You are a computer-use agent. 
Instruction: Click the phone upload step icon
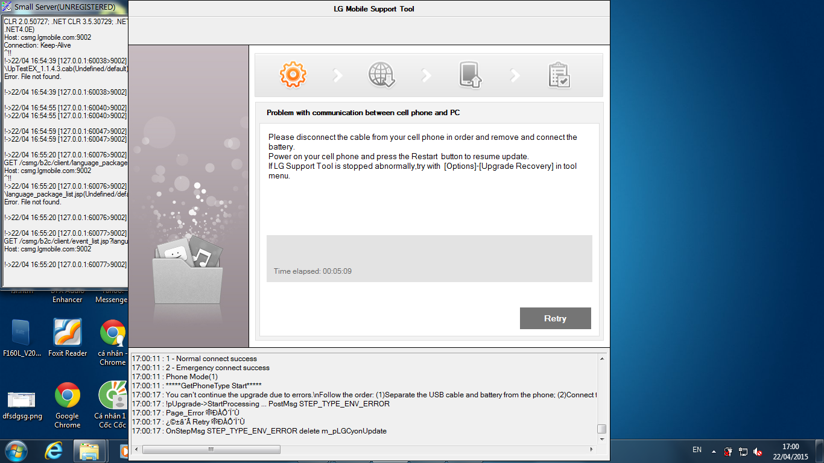[471, 75]
